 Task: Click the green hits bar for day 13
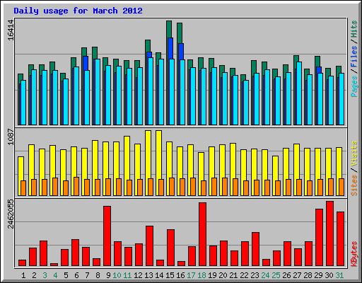click(148, 46)
